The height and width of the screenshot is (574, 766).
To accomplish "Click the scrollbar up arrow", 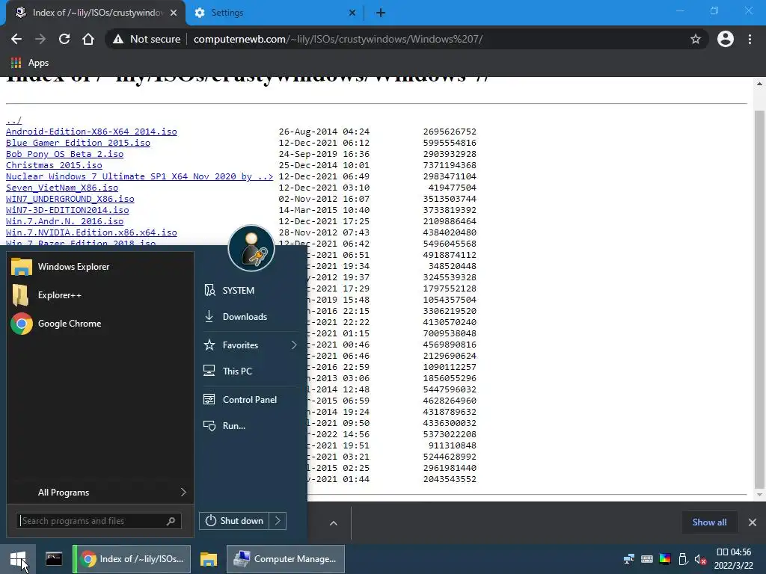I will [x=760, y=84].
